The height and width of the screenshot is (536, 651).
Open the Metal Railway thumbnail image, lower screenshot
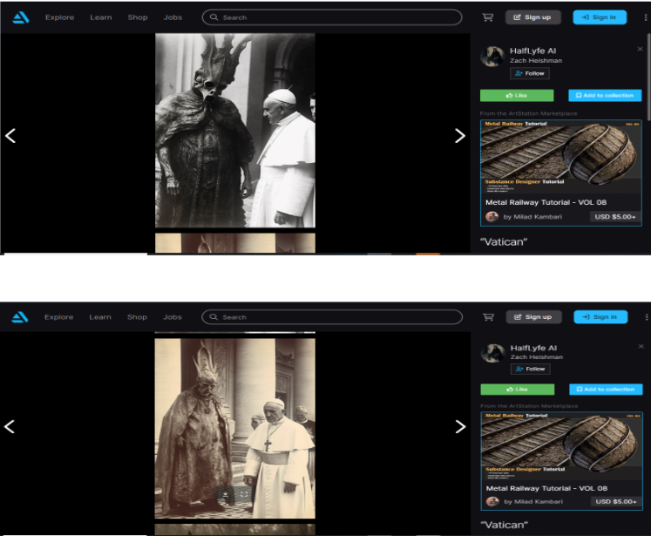coord(562,447)
